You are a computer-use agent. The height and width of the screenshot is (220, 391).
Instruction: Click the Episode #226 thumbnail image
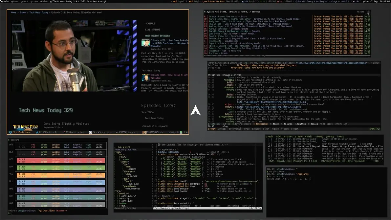pos(145,43)
